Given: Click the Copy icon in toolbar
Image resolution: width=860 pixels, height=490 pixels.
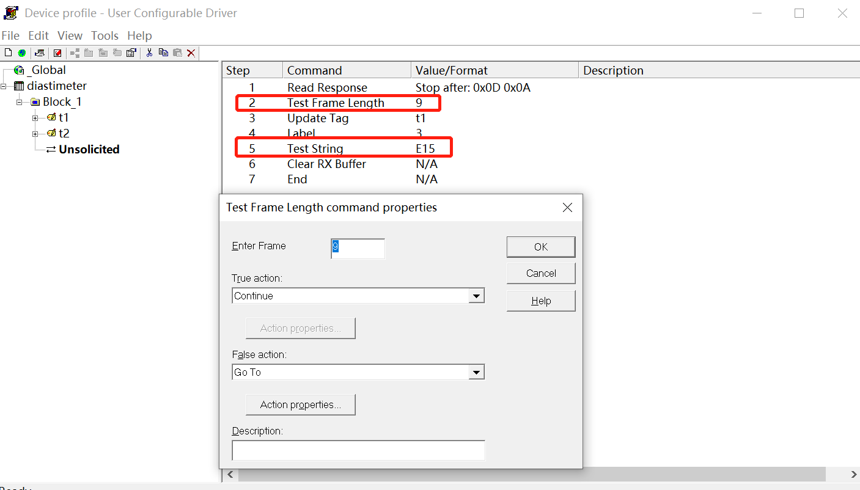Looking at the screenshot, I should 163,53.
